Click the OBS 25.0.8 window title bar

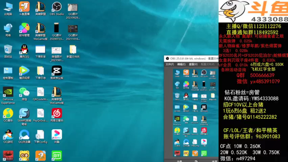click(x=191, y=59)
